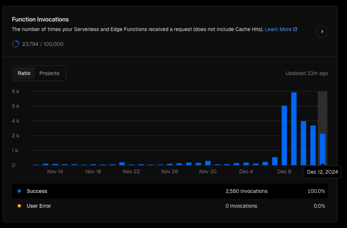
Task: Click the orange User Error legend dot
Action: pos(19,206)
